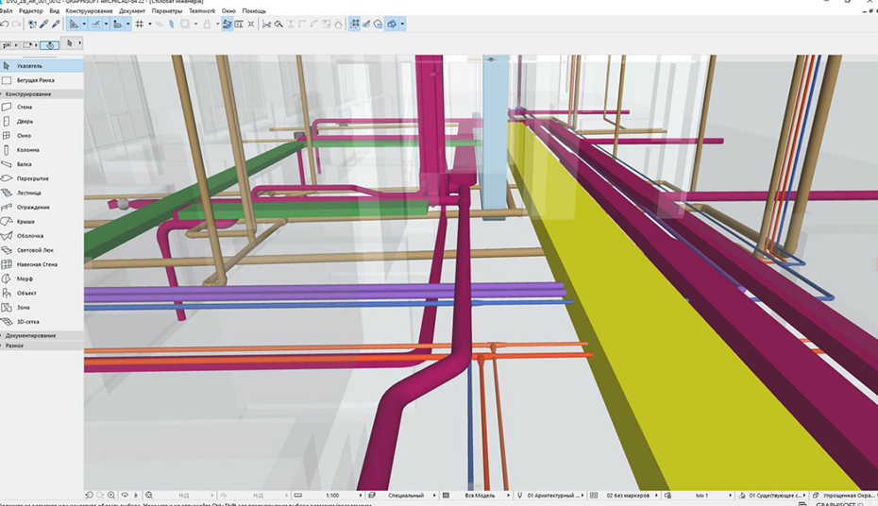Expand the Документирование section
878x506 pixels.
30,335
